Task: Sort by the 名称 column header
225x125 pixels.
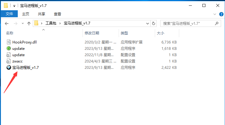Action: pyautogui.click(x=10, y=33)
